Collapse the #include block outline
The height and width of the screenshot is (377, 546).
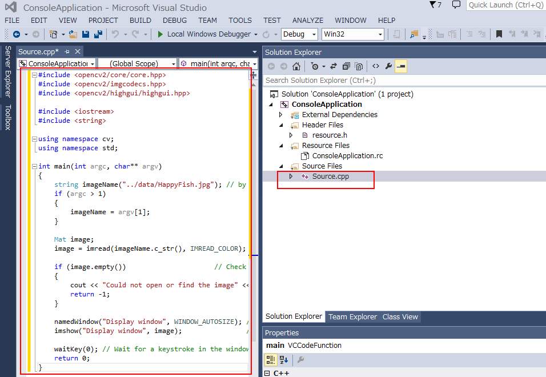(x=34, y=75)
